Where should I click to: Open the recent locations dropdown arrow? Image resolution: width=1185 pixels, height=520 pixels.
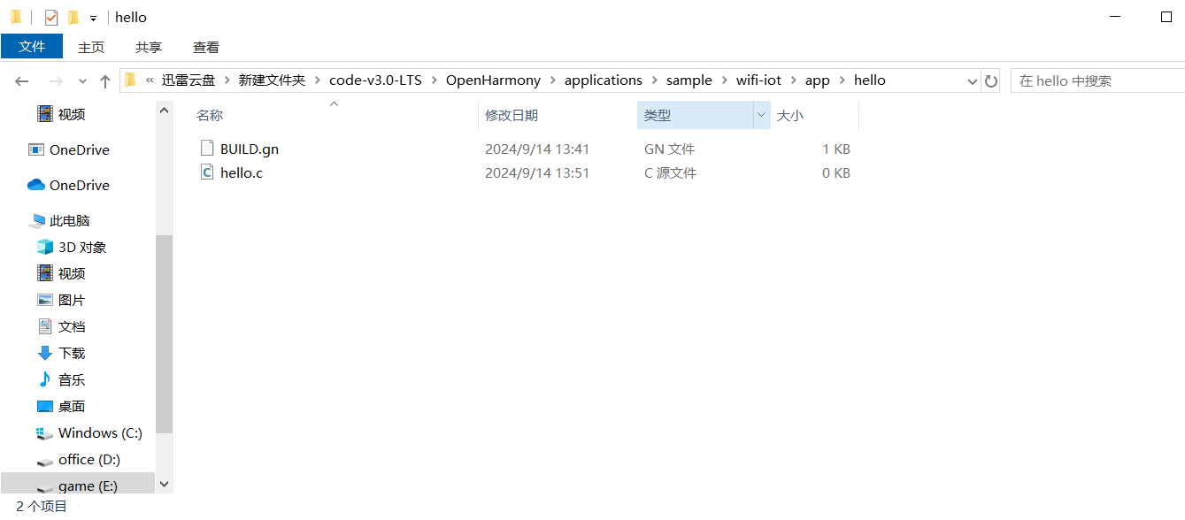pyautogui.click(x=83, y=81)
